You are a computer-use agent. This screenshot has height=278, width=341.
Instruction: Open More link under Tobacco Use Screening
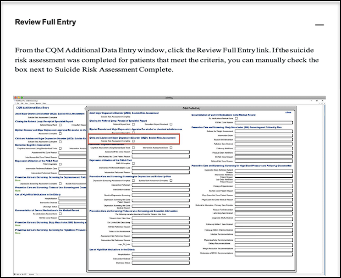18,190
